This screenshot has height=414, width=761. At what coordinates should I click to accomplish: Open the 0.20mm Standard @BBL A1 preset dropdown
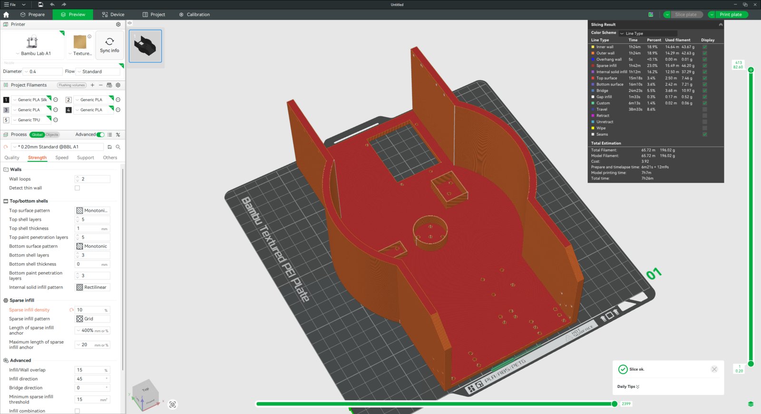pos(58,147)
